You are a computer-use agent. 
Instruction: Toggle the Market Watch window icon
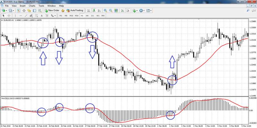coord(19,11)
